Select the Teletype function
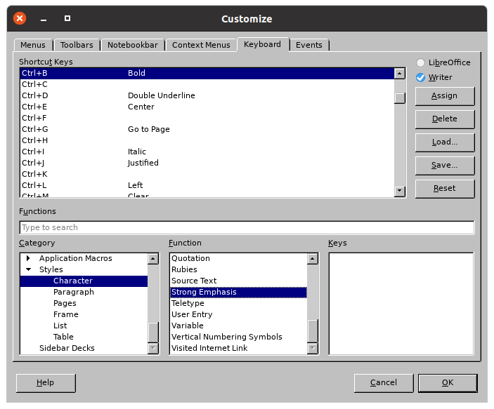This screenshot has width=494, height=409. 238,304
